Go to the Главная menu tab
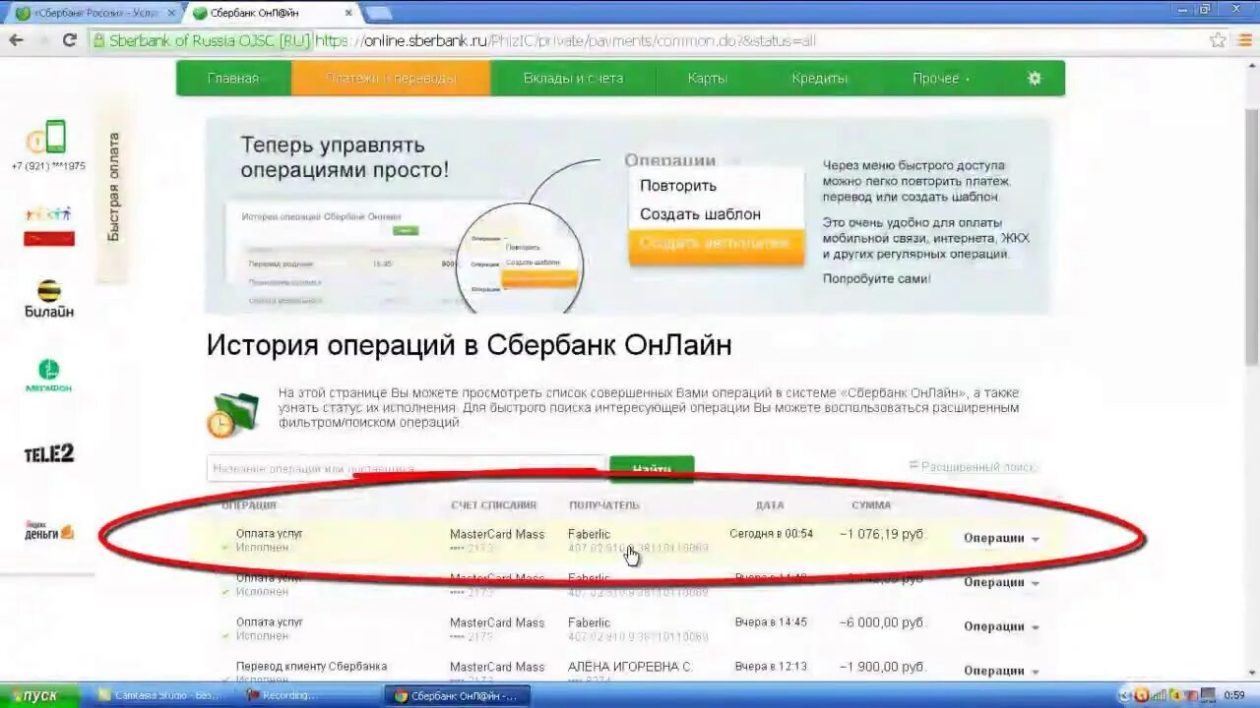This screenshot has width=1260, height=708. click(233, 79)
